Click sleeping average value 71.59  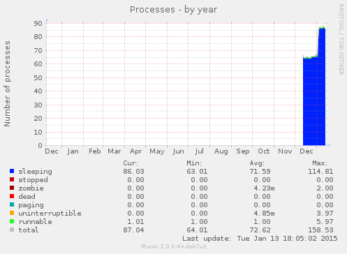coord(260,172)
